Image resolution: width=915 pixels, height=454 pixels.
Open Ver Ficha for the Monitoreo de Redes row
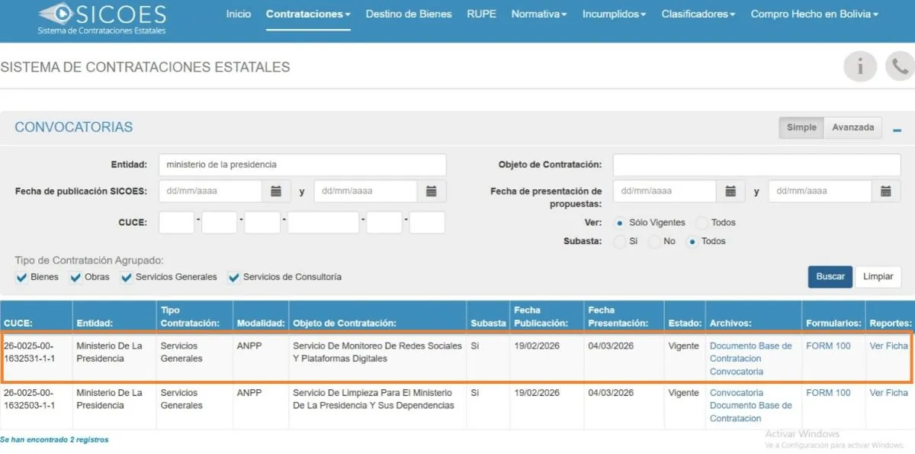(x=888, y=346)
